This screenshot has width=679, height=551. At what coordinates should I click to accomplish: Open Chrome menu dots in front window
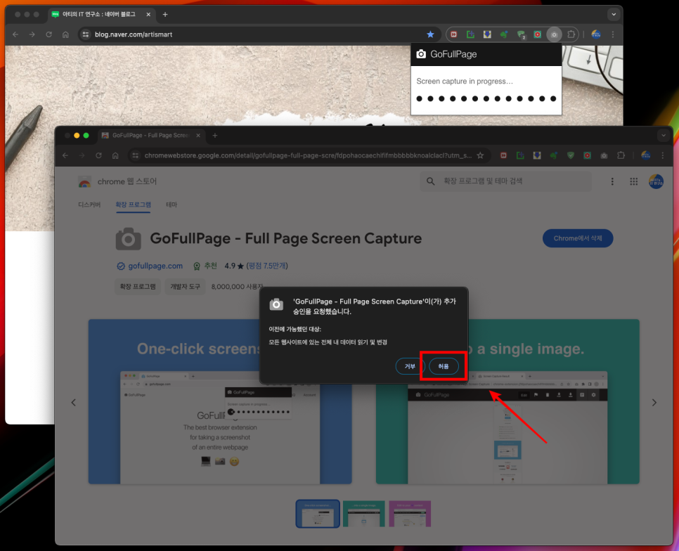(662, 155)
